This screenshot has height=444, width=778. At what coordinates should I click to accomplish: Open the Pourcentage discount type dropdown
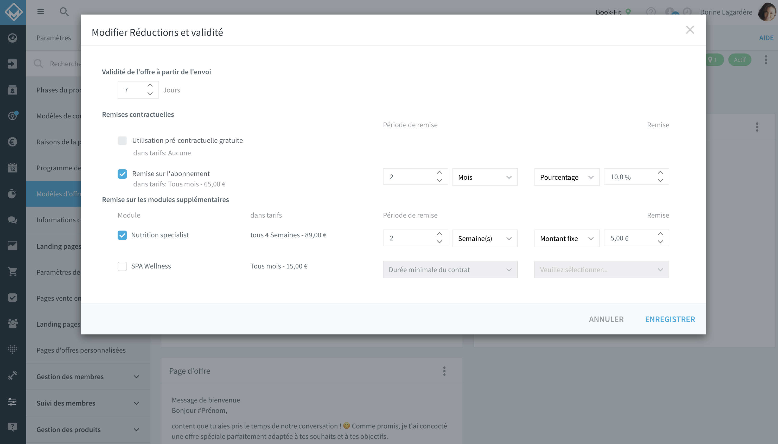(567, 177)
